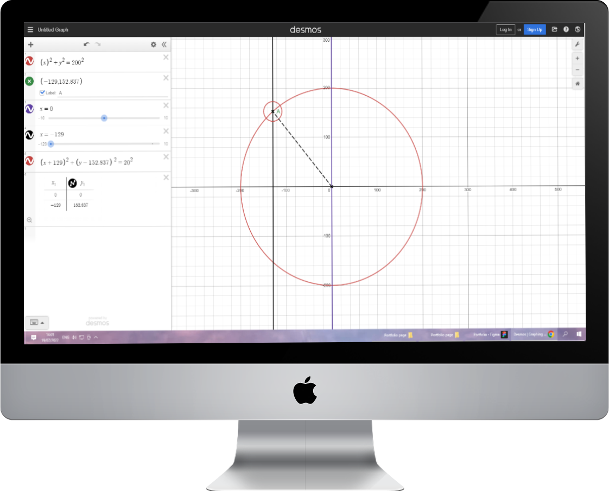Viewport: 609px width, 491px height.
Task: Toggle visibility of point (−129,152.837)
Action: pyautogui.click(x=29, y=81)
